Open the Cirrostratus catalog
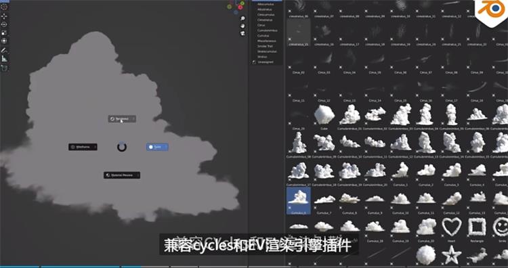508x268 pixels. click(x=265, y=20)
